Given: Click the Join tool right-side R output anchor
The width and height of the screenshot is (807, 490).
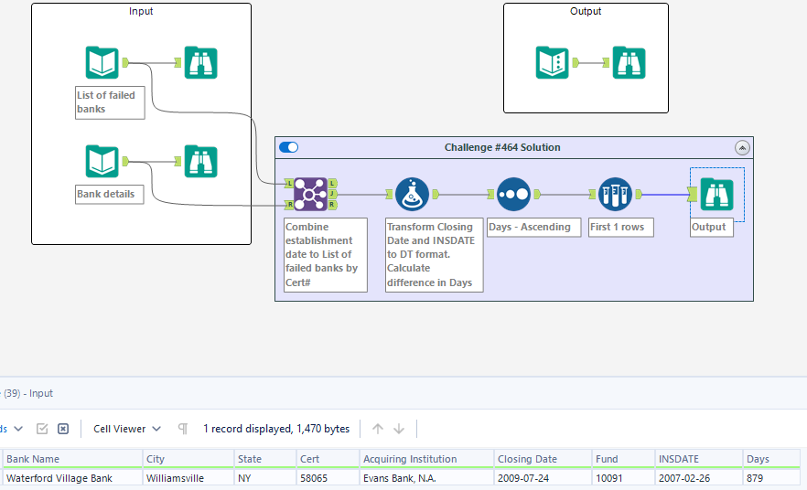Looking at the screenshot, I should [332, 205].
